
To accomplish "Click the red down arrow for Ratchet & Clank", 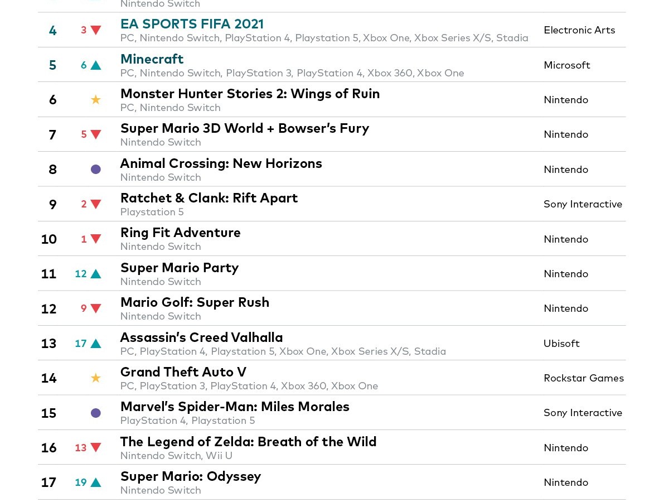I will (96, 204).
